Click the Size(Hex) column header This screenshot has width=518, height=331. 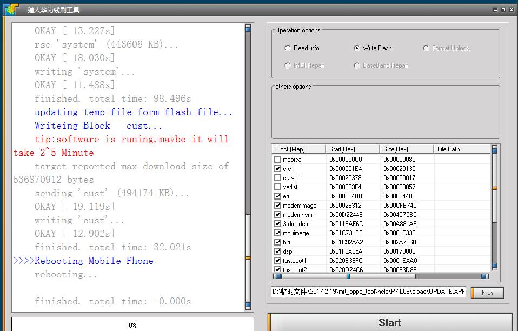click(x=407, y=149)
